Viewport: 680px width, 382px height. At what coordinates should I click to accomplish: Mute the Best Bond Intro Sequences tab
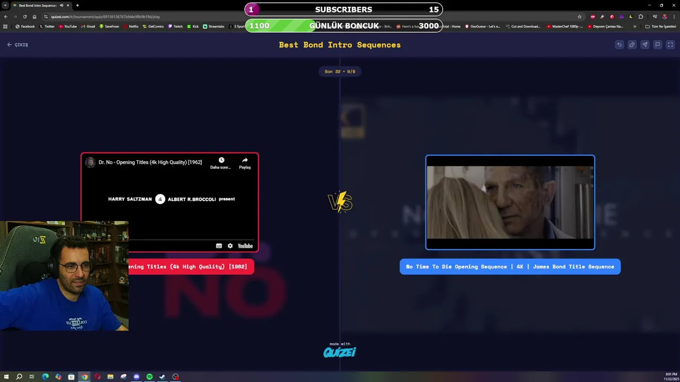click(62, 5)
